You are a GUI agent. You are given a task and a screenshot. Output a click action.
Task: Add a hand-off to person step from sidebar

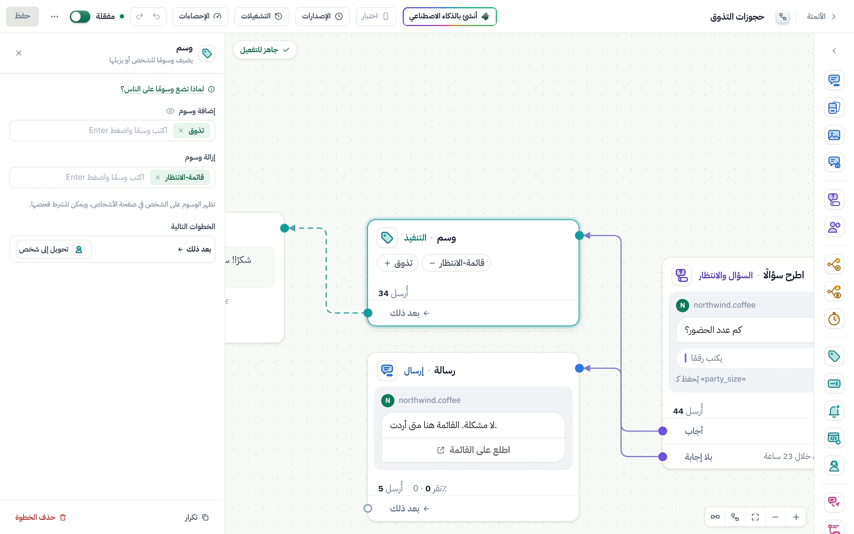click(834, 466)
